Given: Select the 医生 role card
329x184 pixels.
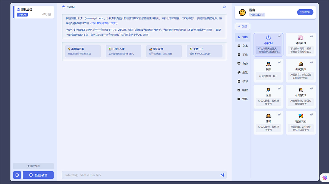Looking at the screenshot, I should pyautogui.click(x=268, y=96).
